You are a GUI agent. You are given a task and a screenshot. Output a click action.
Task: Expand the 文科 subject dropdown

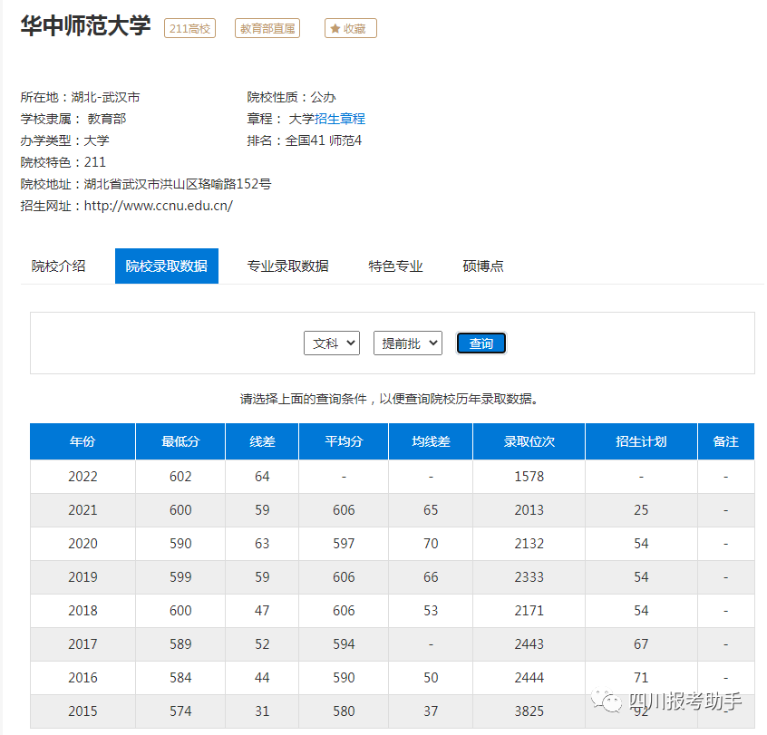[332, 343]
